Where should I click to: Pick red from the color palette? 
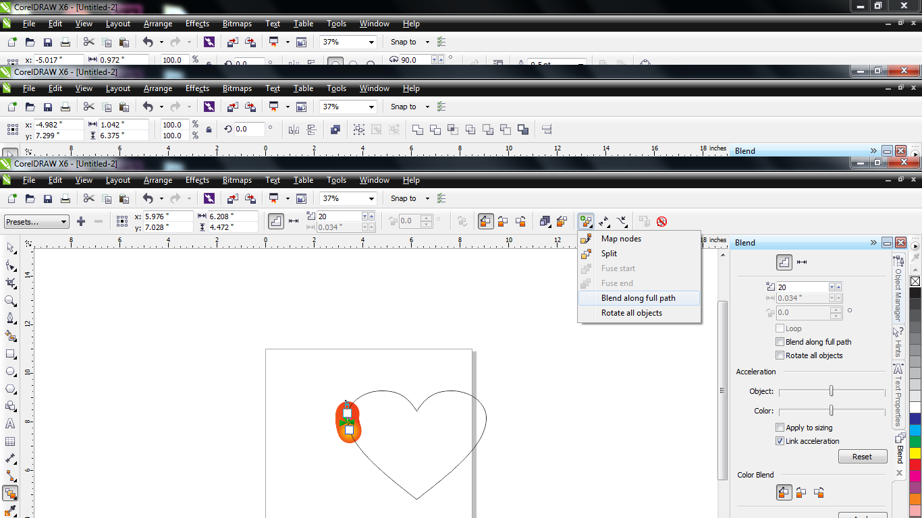915,464
